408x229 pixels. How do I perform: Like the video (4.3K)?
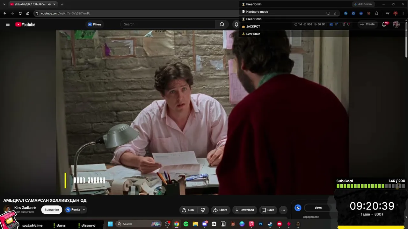[x=188, y=210]
